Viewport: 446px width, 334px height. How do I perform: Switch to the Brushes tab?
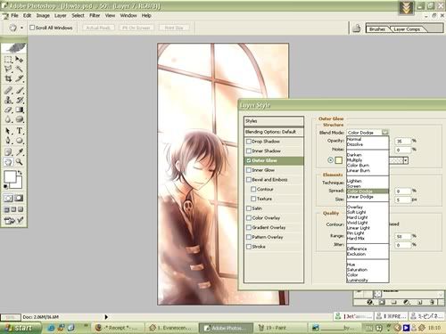377,29
